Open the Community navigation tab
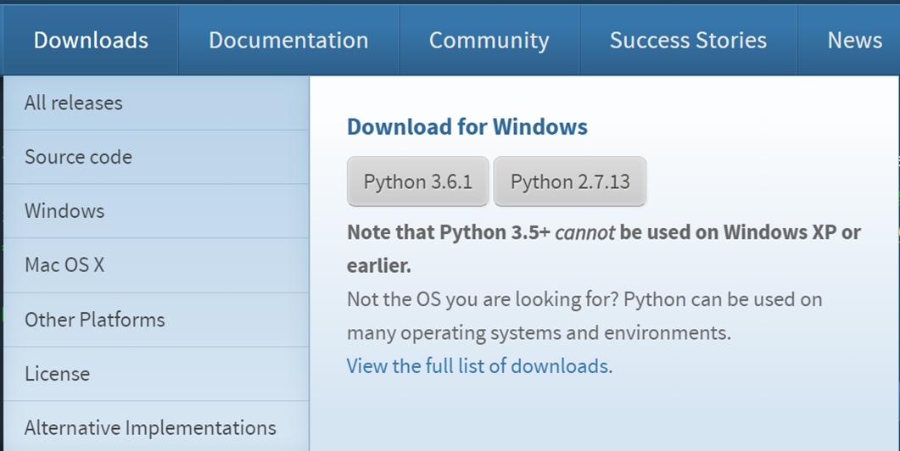 (489, 40)
